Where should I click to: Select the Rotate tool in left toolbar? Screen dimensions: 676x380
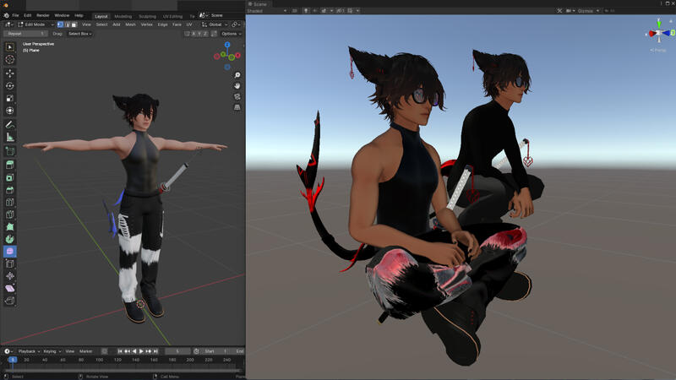pos(10,85)
